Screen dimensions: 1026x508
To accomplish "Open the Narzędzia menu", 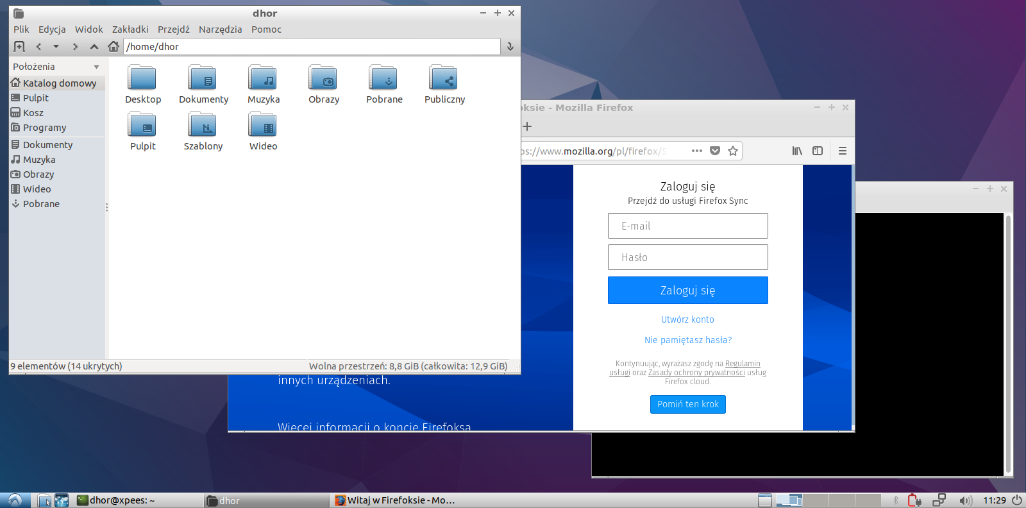I will 221,29.
